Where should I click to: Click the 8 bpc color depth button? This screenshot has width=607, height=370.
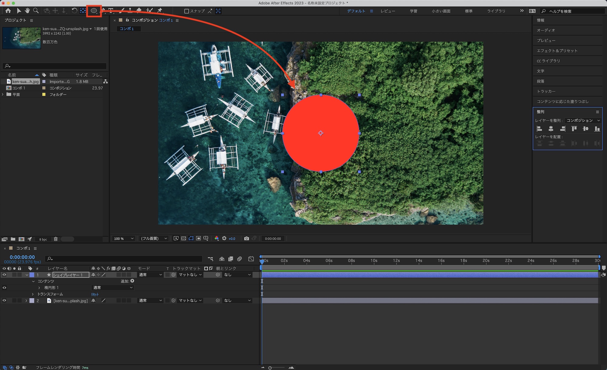43,239
